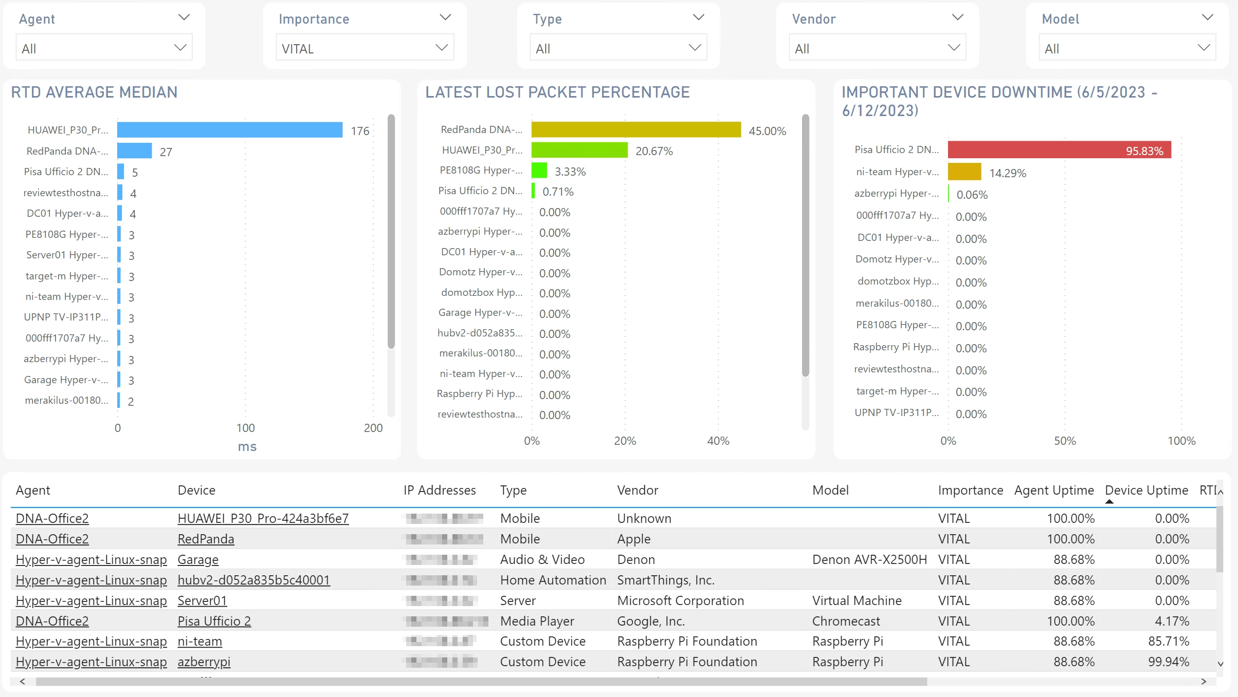
Task: Click the 'Important Device Downtime' chart title
Action: coord(999,101)
